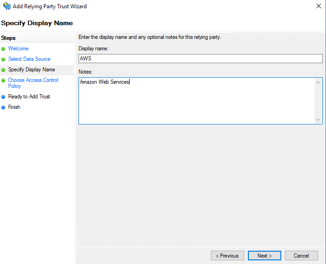This screenshot has height=264, width=326.
Task: Go to the Welcome step
Action: 18,48
